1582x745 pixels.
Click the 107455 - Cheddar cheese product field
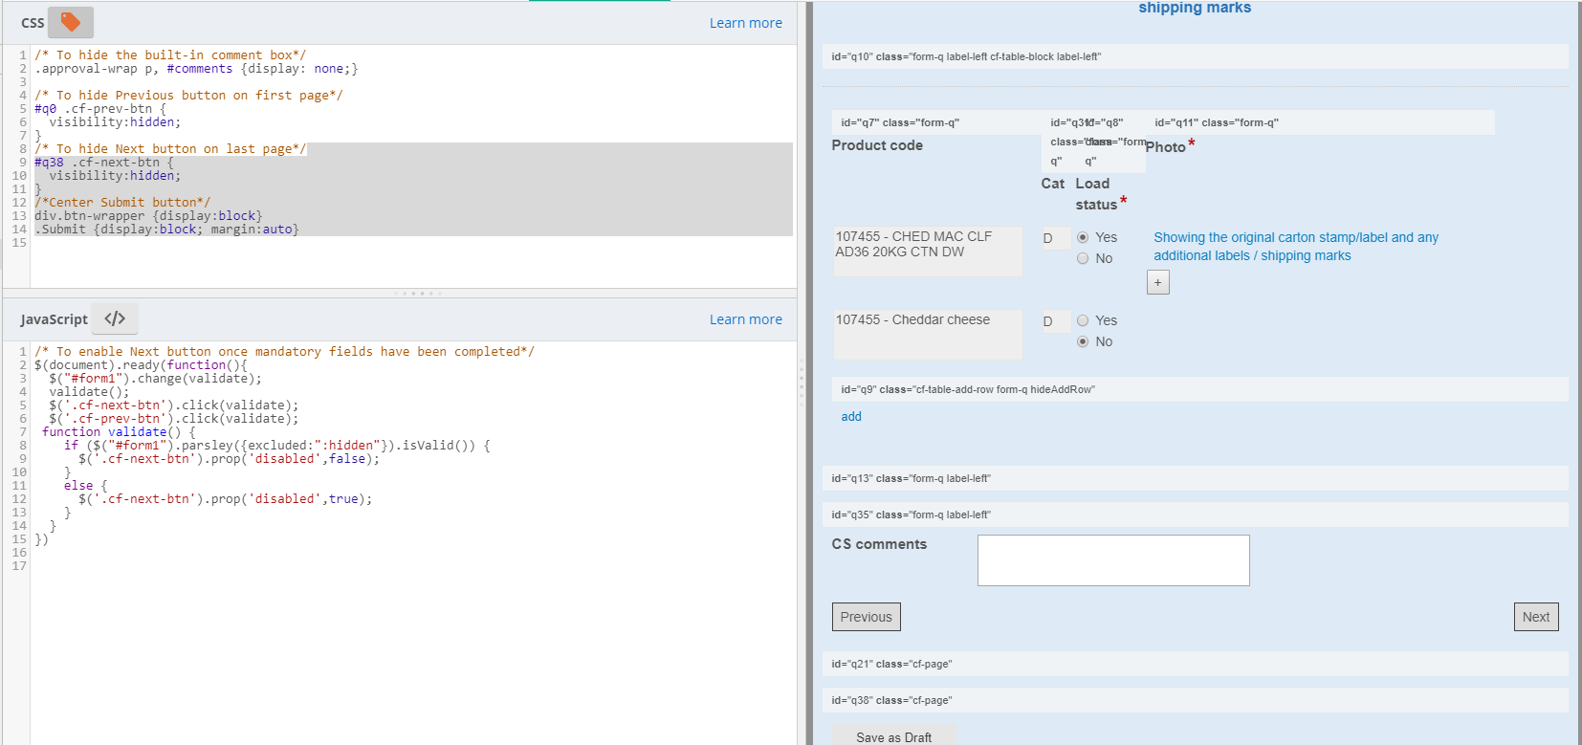pyautogui.click(x=927, y=334)
